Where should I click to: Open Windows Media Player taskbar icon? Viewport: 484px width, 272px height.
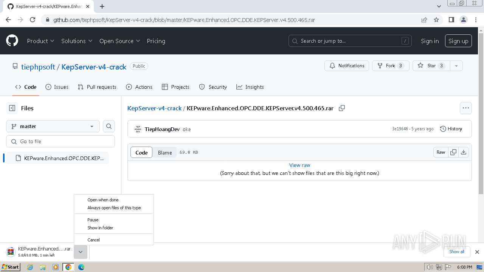[x=56, y=267]
